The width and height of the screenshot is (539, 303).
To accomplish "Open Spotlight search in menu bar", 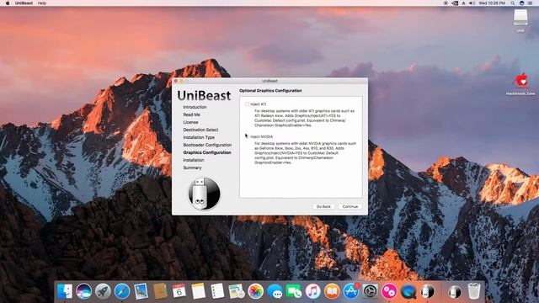I will click(x=513, y=3).
